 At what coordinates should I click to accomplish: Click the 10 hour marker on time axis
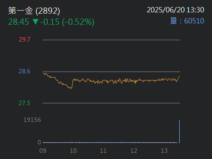click(73, 151)
